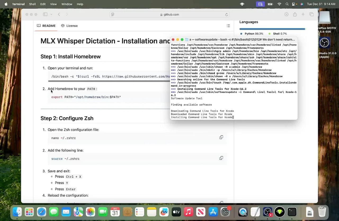Click the date and time in menu bar
The width and height of the screenshot is (339, 221).
pyautogui.click(x=321, y=4)
